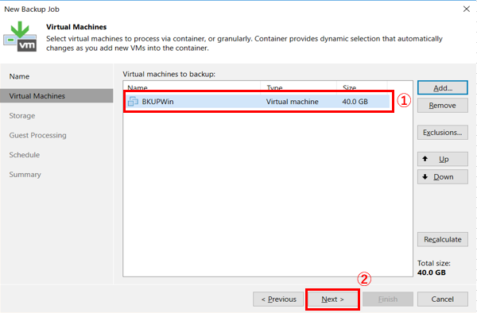Switch to the Storage step
This screenshot has width=477, height=313.
click(x=22, y=116)
